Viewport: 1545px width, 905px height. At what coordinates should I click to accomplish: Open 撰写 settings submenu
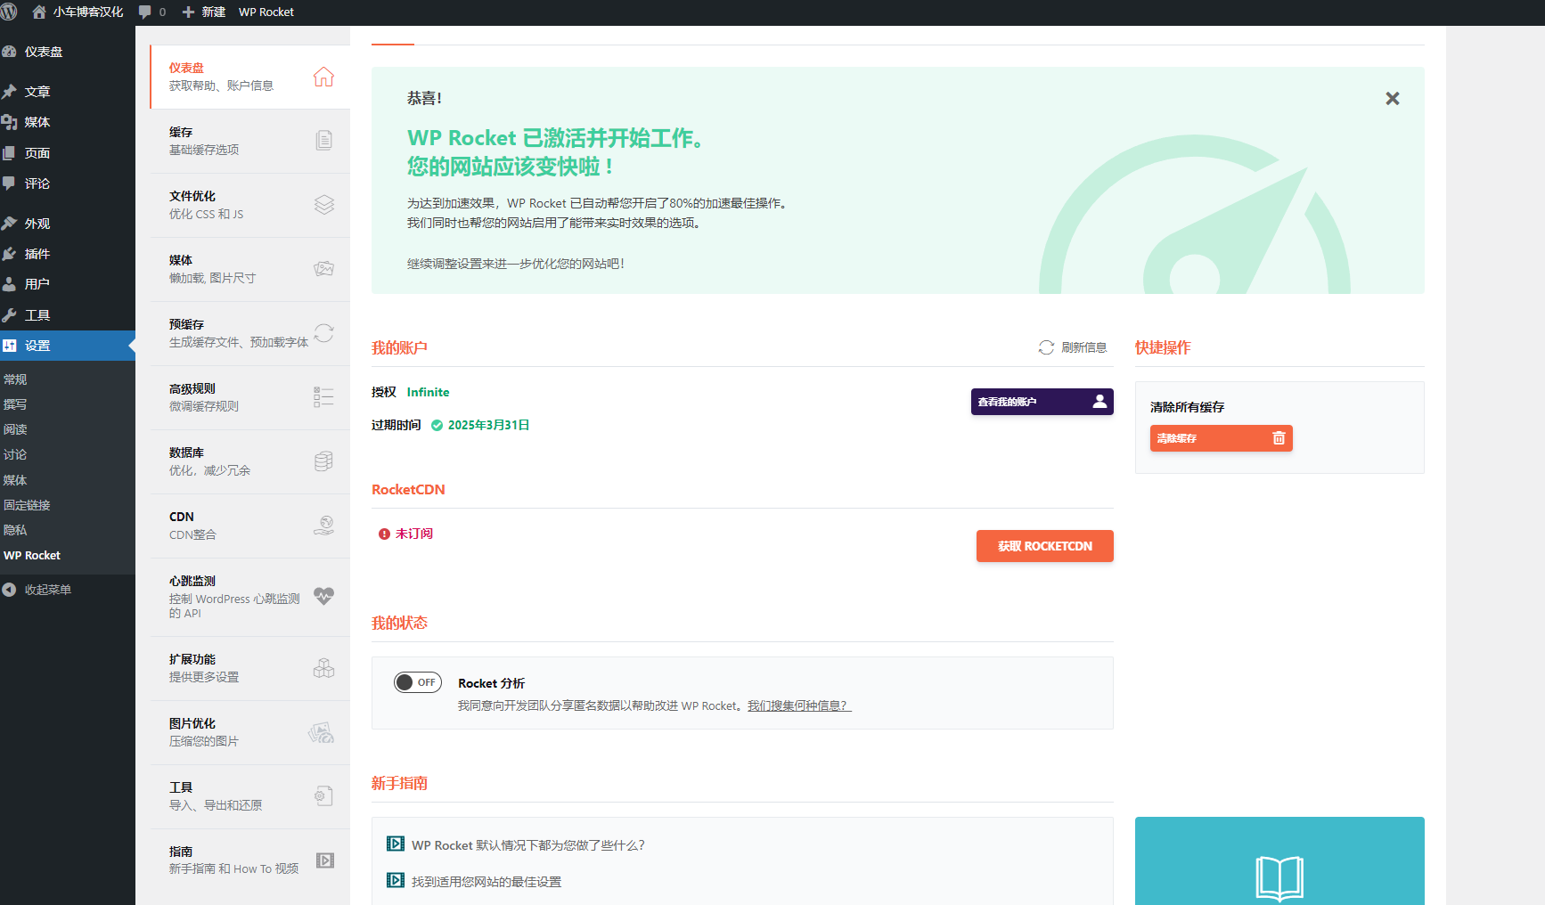(x=15, y=404)
